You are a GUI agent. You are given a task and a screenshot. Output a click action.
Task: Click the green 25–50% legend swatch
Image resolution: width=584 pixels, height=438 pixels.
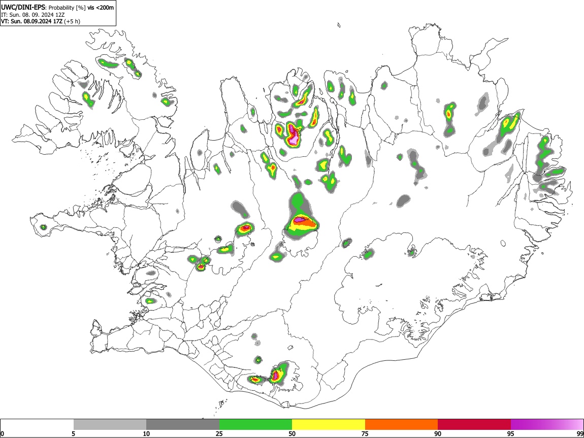click(255, 425)
